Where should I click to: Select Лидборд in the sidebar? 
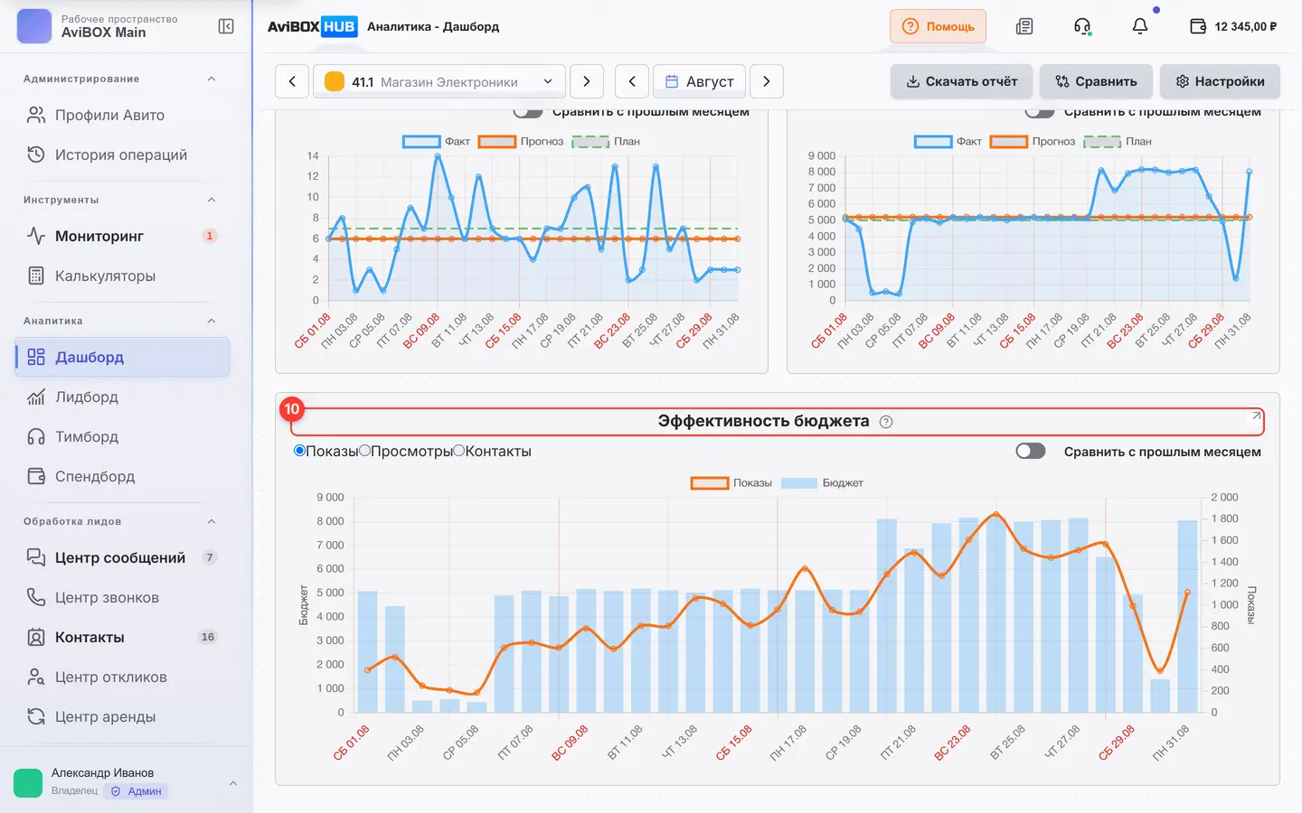click(x=122, y=397)
